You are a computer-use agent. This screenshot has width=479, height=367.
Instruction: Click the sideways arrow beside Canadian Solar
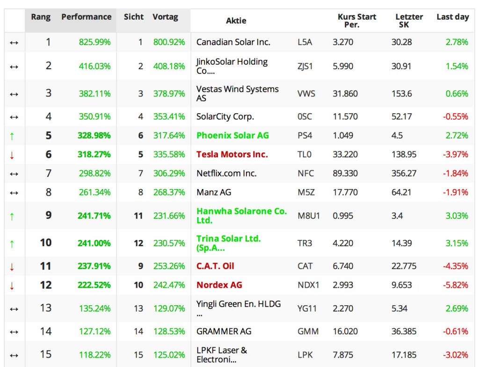click(14, 43)
